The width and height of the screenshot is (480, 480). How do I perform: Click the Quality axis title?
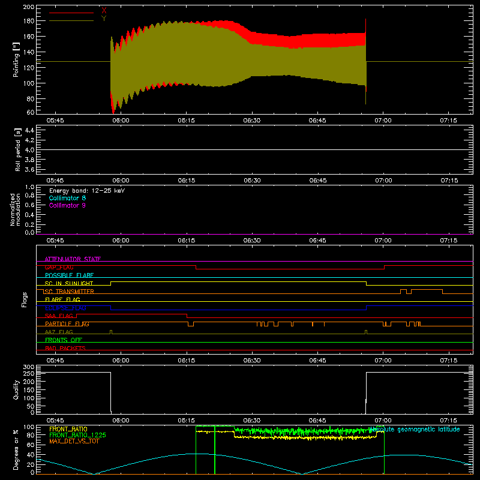tap(16, 389)
